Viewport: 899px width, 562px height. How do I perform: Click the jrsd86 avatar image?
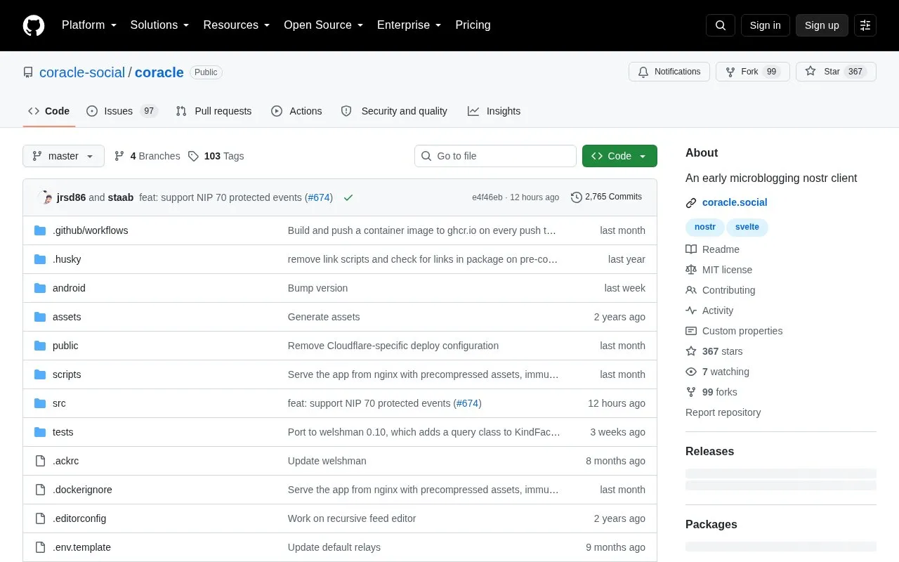click(x=46, y=197)
